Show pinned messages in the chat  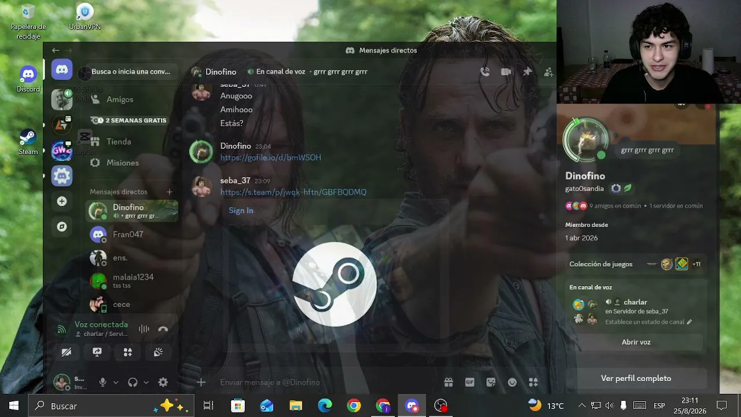[x=527, y=72]
